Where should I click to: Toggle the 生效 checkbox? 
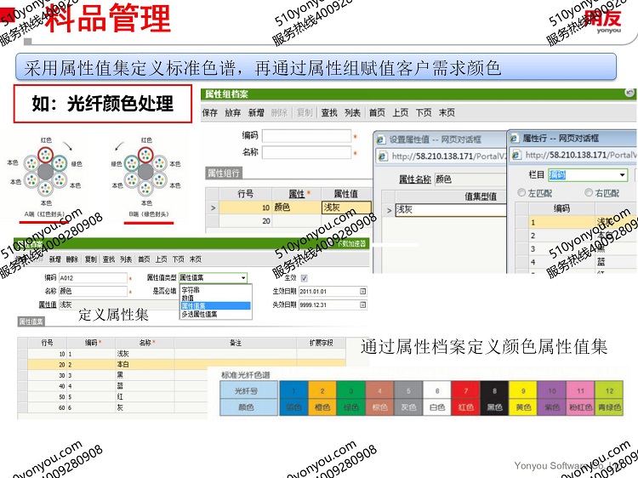(304, 278)
